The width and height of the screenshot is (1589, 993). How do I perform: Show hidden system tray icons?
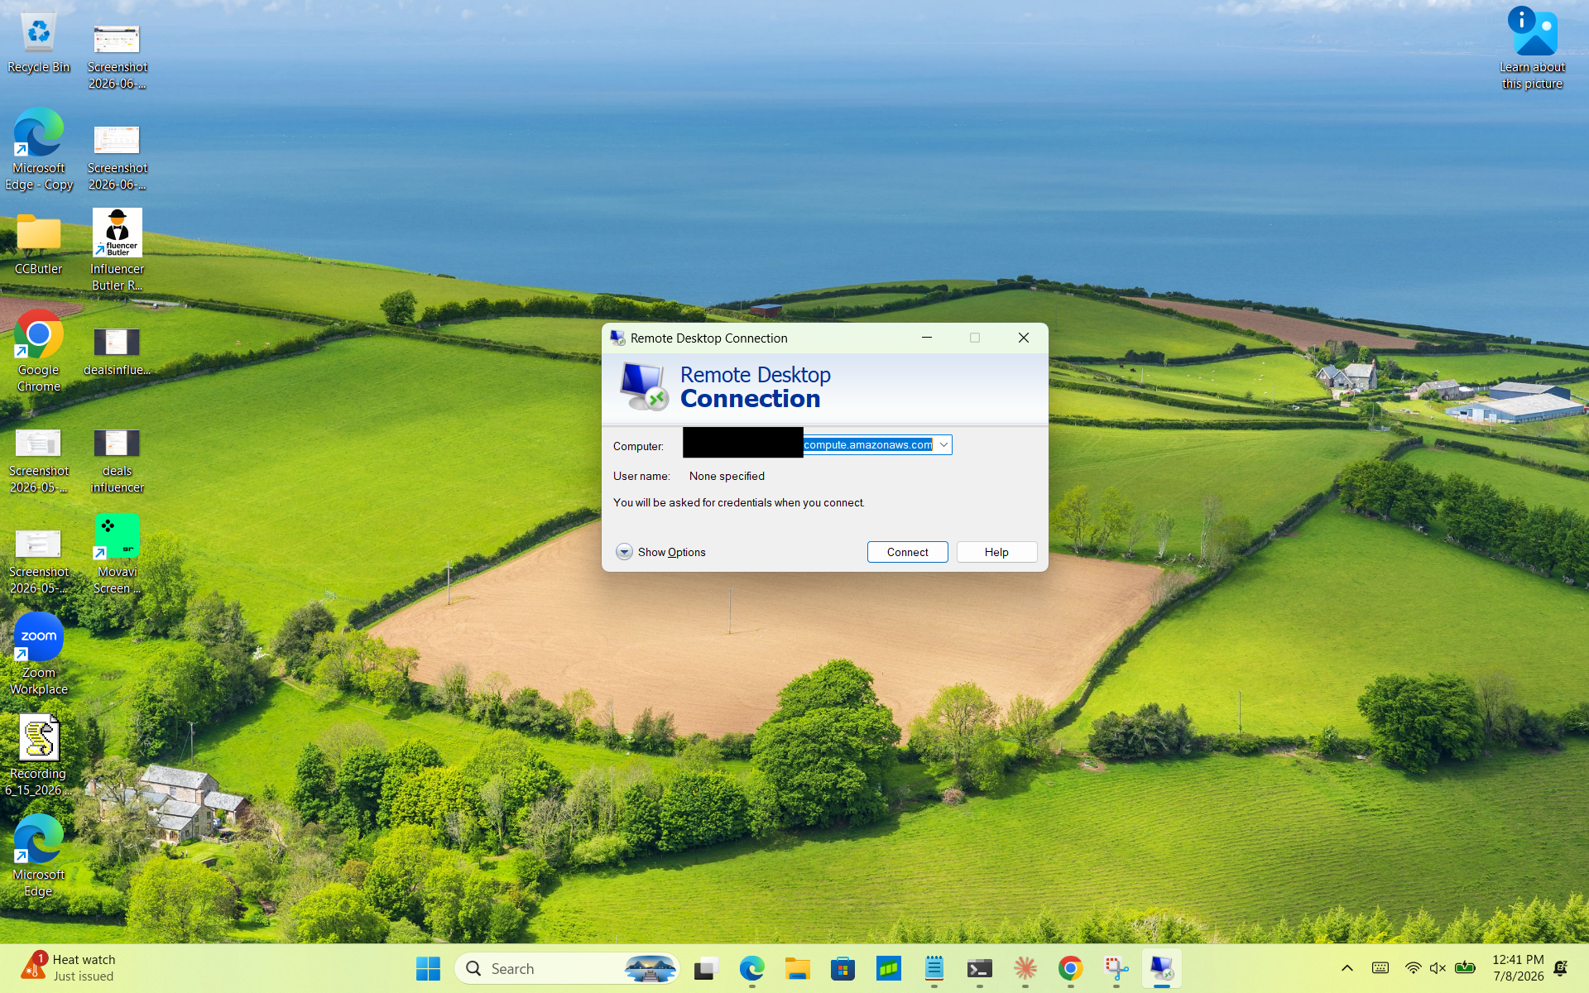click(x=1347, y=968)
